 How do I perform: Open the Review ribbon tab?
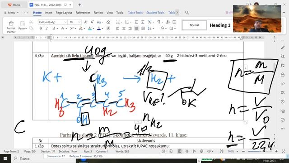98,13
